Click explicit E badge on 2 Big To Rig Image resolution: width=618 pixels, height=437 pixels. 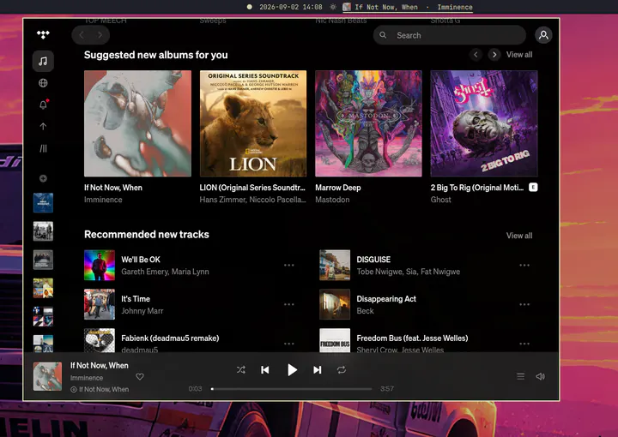tap(533, 188)
